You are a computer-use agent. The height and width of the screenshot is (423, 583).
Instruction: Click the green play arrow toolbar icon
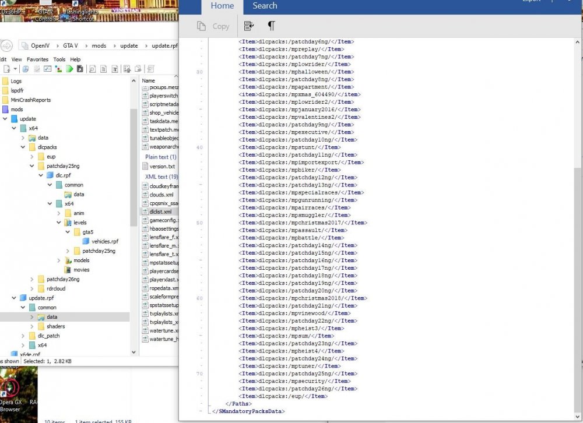tap(69, 69)
